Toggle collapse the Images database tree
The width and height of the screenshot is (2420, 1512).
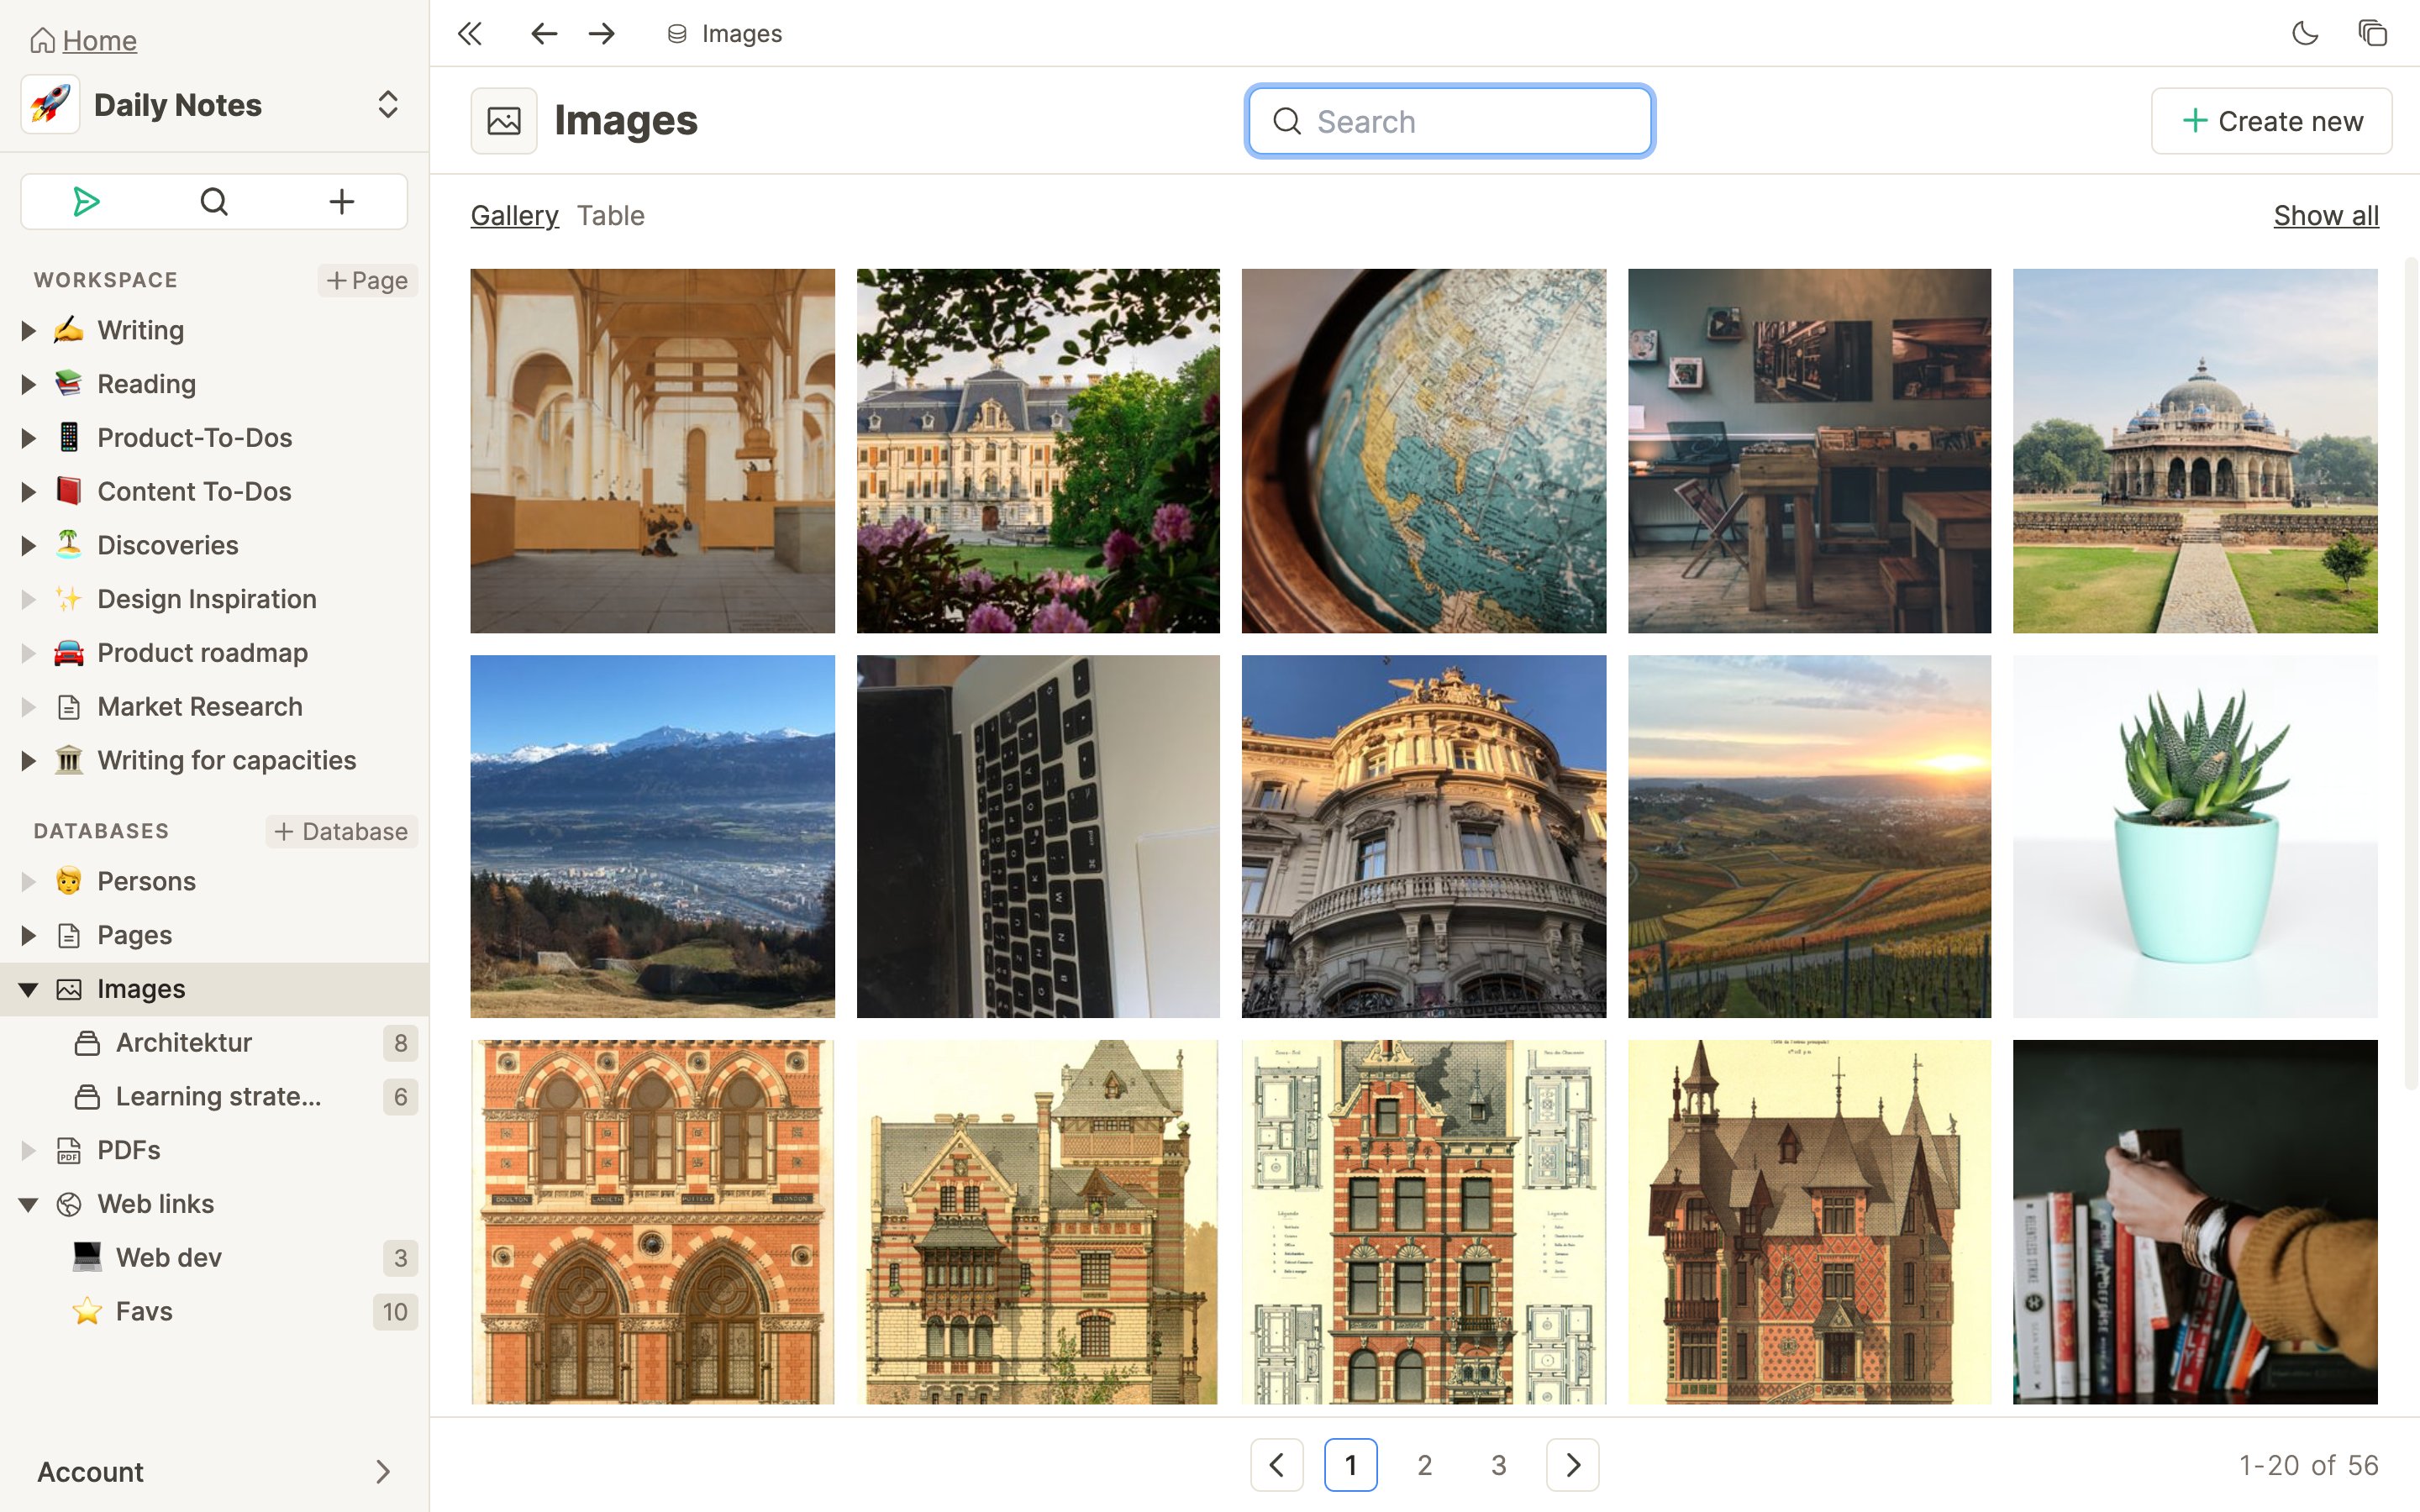(26, 988)
